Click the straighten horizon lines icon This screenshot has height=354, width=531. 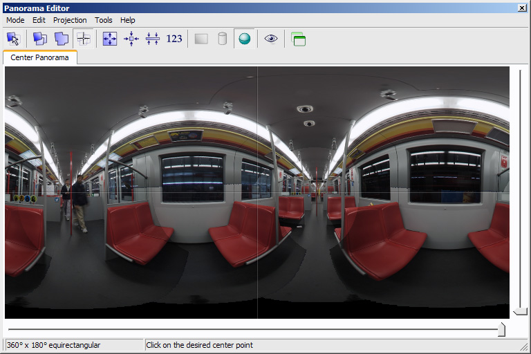(x=153, y=39)
